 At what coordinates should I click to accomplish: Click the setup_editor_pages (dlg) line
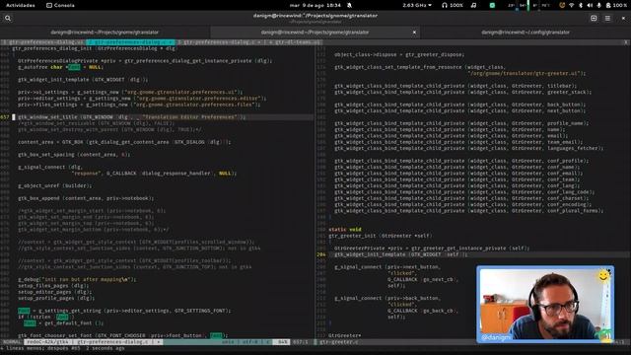(x=55, y=292)
